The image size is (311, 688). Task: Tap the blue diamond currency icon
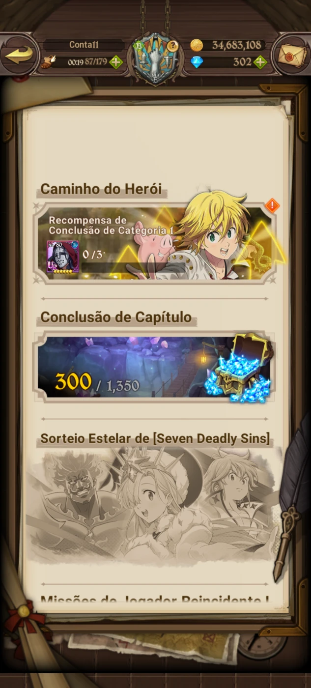click(x=197, y=62)
